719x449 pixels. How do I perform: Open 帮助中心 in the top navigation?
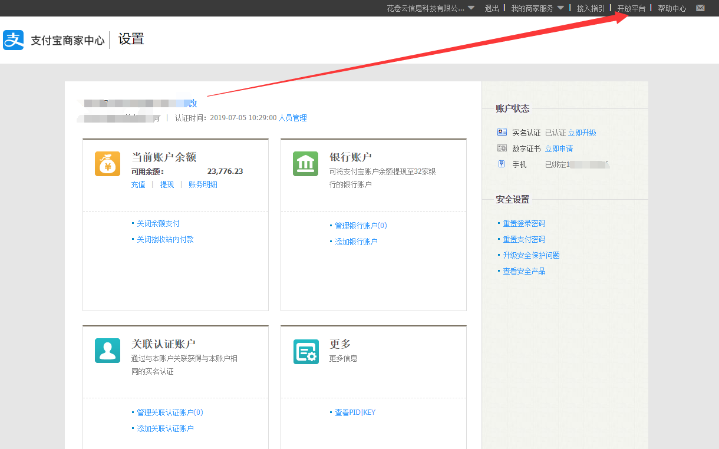tap(672, 8)
